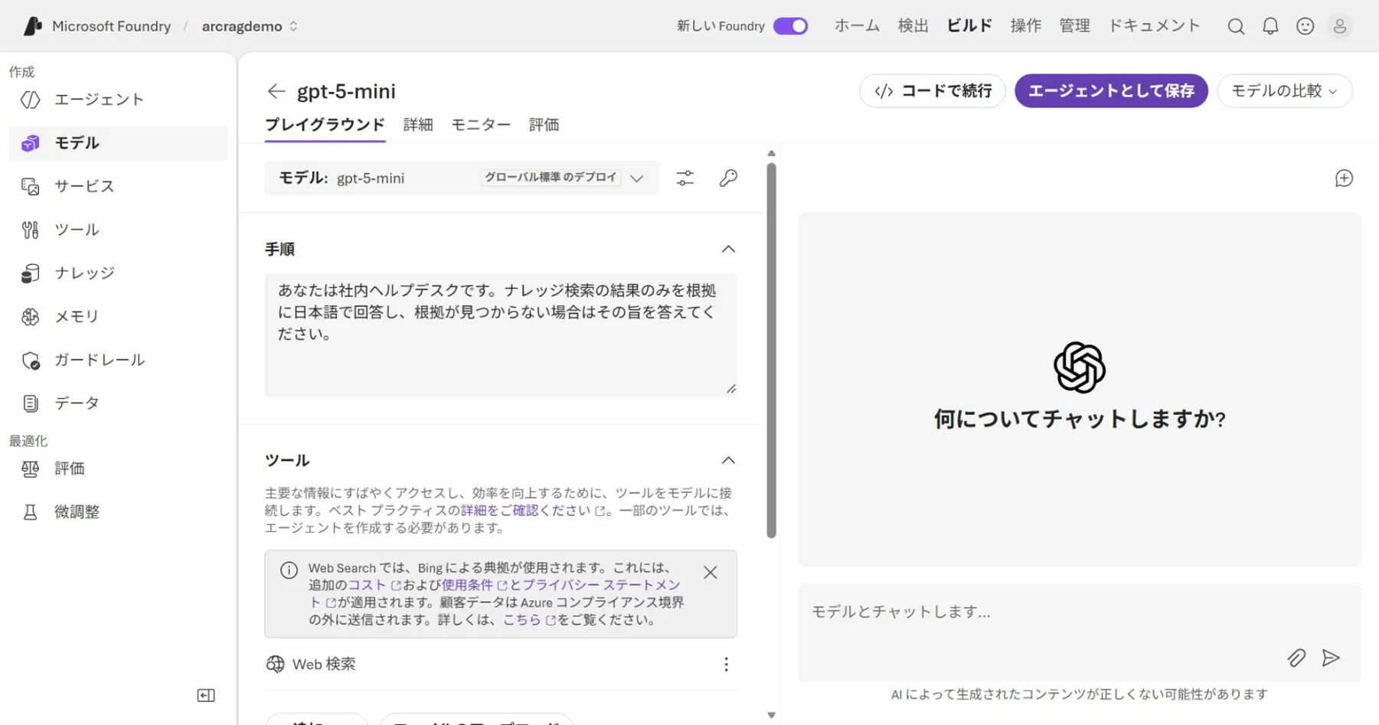This screenshot has width=1379, height=725.
Task: Open model parameter sliders settings icon
Action: tap(685, 178)
